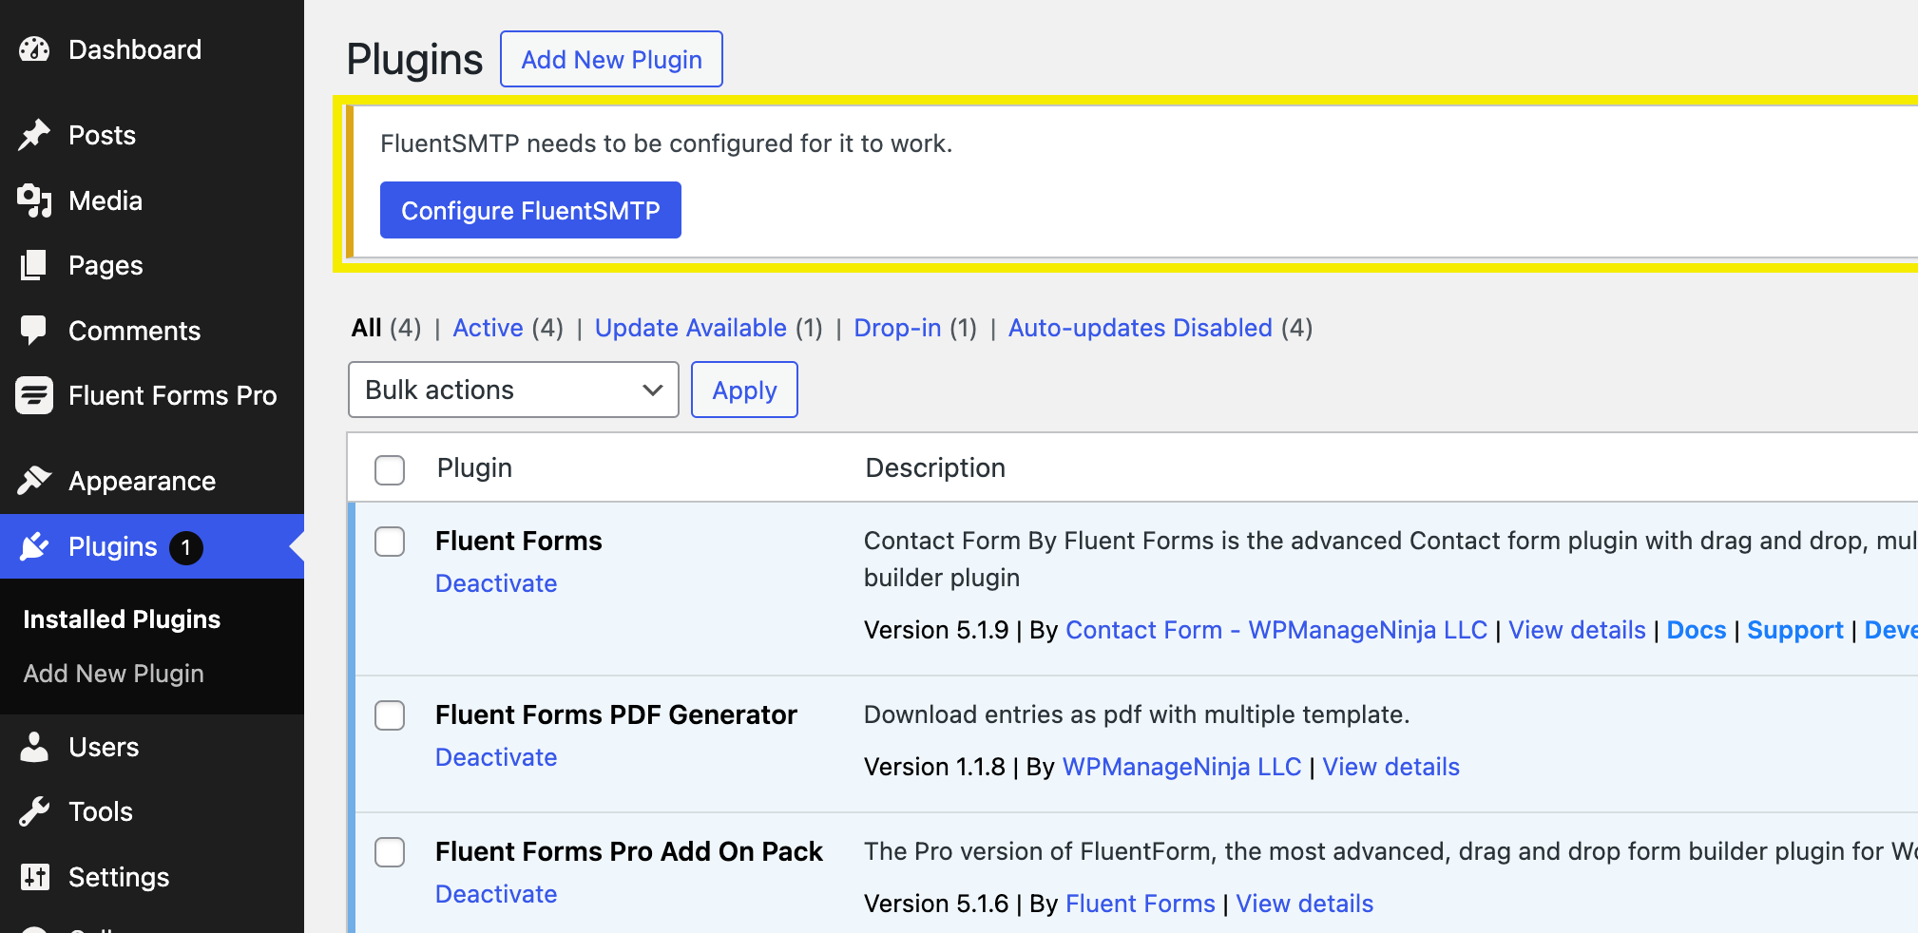The image size is (1918, 933).
Task: Click the Plugins unread count badge
Action: [x=186, y=547]
